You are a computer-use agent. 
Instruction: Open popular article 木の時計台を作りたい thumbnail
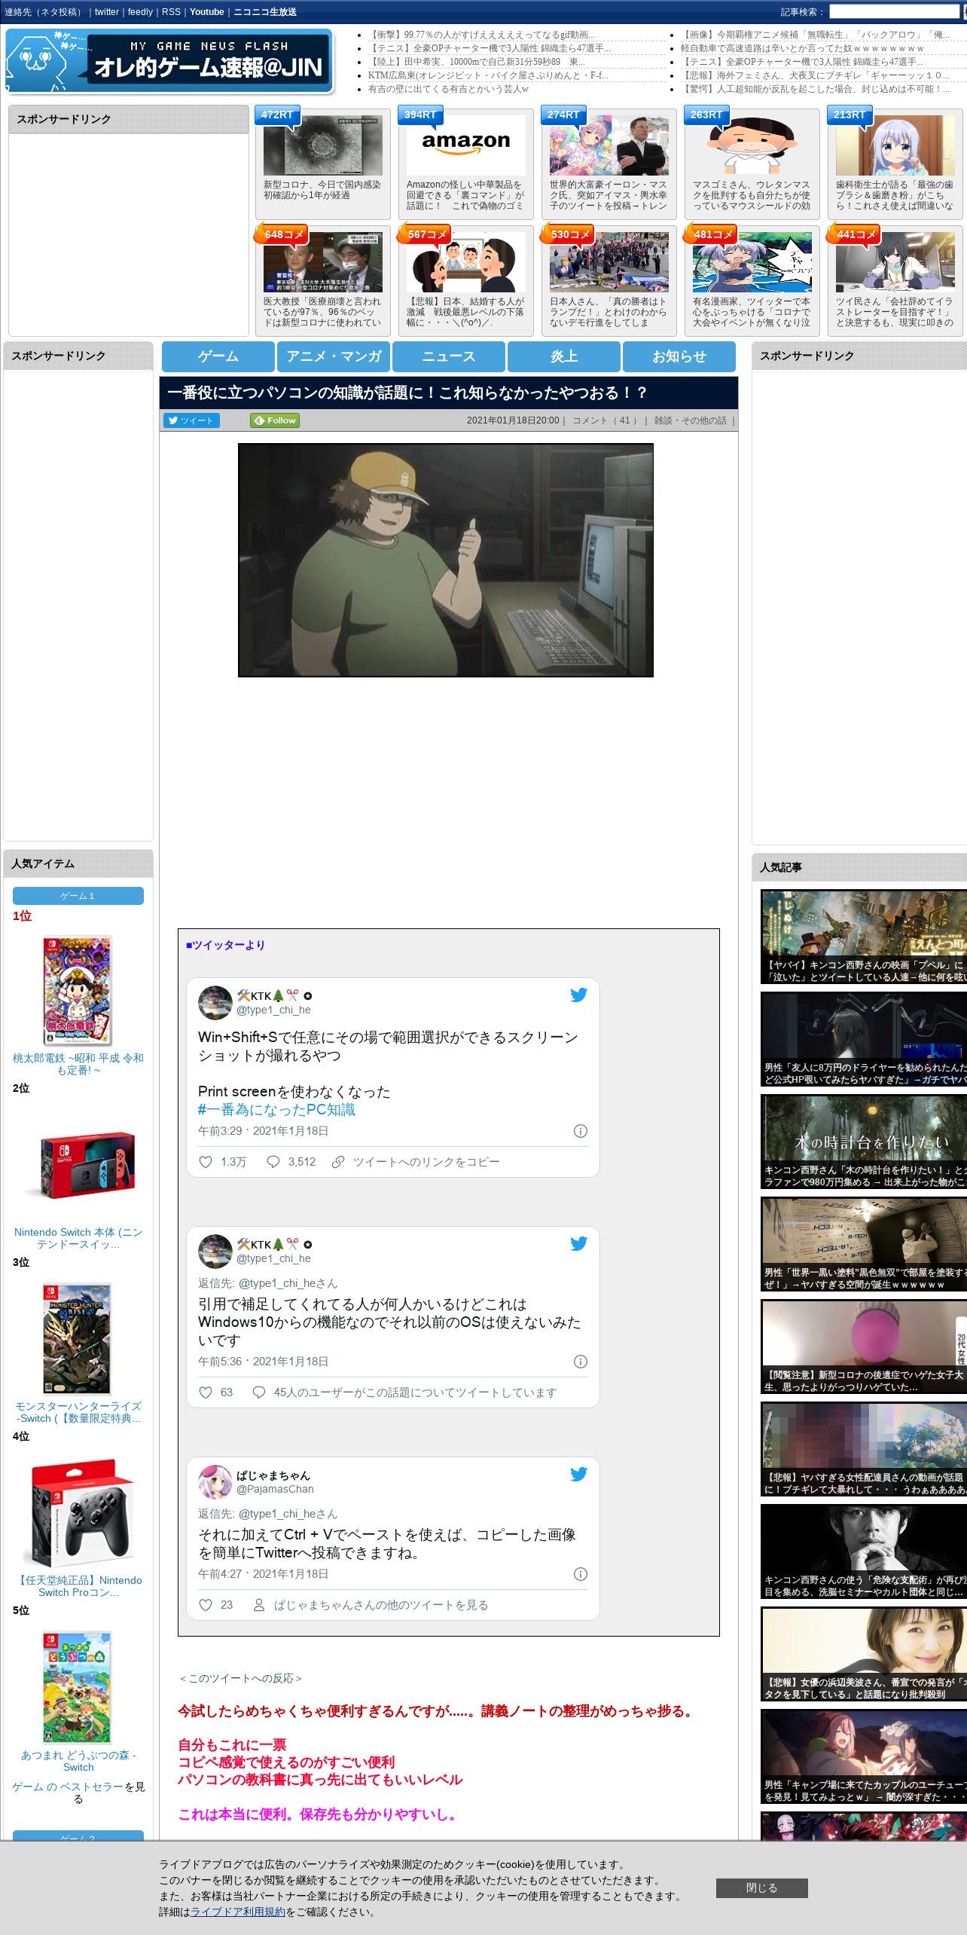pyautogui.click(x=864, y=1141)
